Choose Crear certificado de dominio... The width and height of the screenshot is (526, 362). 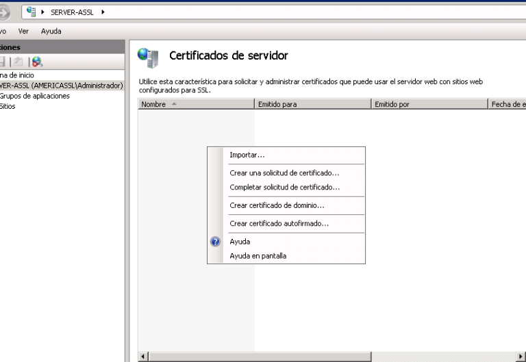277,205
